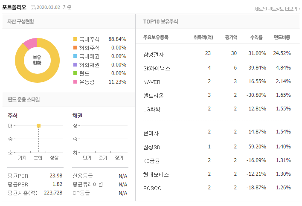This screenshot has width=302, height=206.
Task: Select the 삼성전자 stock row name
Action: 154,55
